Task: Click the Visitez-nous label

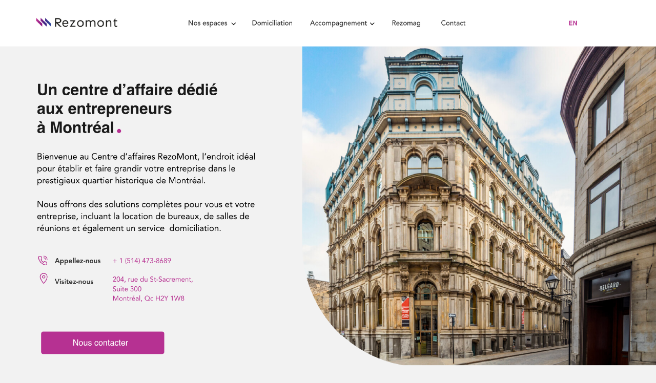Action: [x=74, y=282]
